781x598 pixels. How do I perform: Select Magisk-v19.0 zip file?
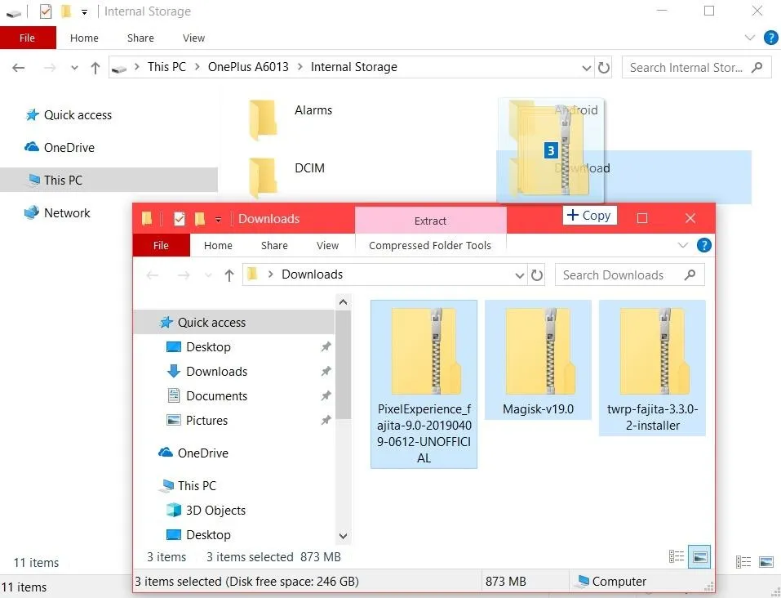[538, 360]
